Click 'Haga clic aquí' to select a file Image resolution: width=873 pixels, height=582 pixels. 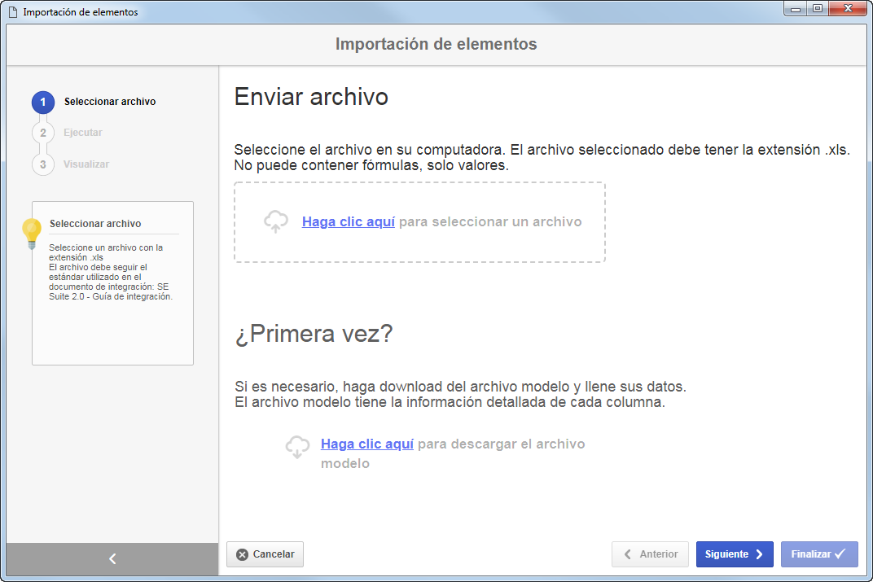click(349, 221)
